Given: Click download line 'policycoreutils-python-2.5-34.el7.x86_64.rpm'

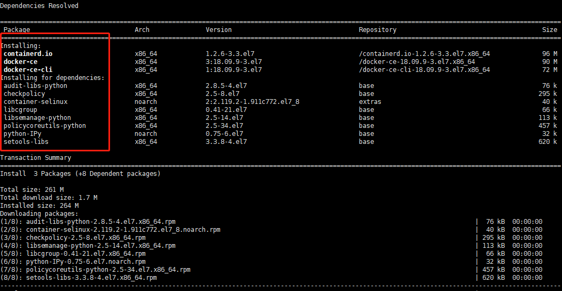Looking at the screenshot, I should [x=108, y=270].
